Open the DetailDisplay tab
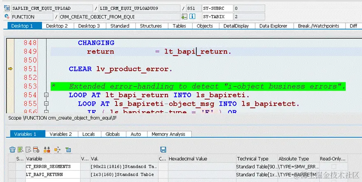Screen dimensions: 362x182 click(x=237, y=26)
